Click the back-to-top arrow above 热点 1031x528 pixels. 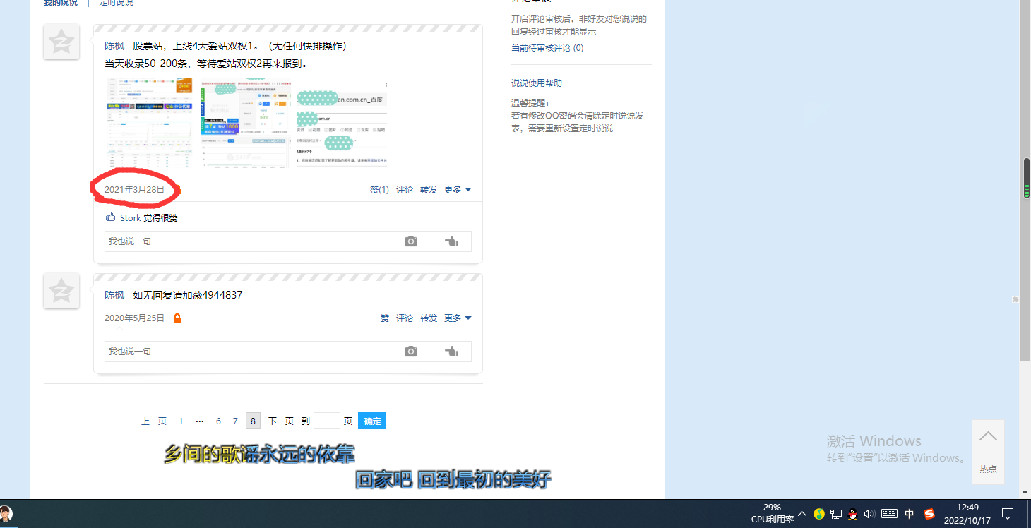(x=988, y=436)
